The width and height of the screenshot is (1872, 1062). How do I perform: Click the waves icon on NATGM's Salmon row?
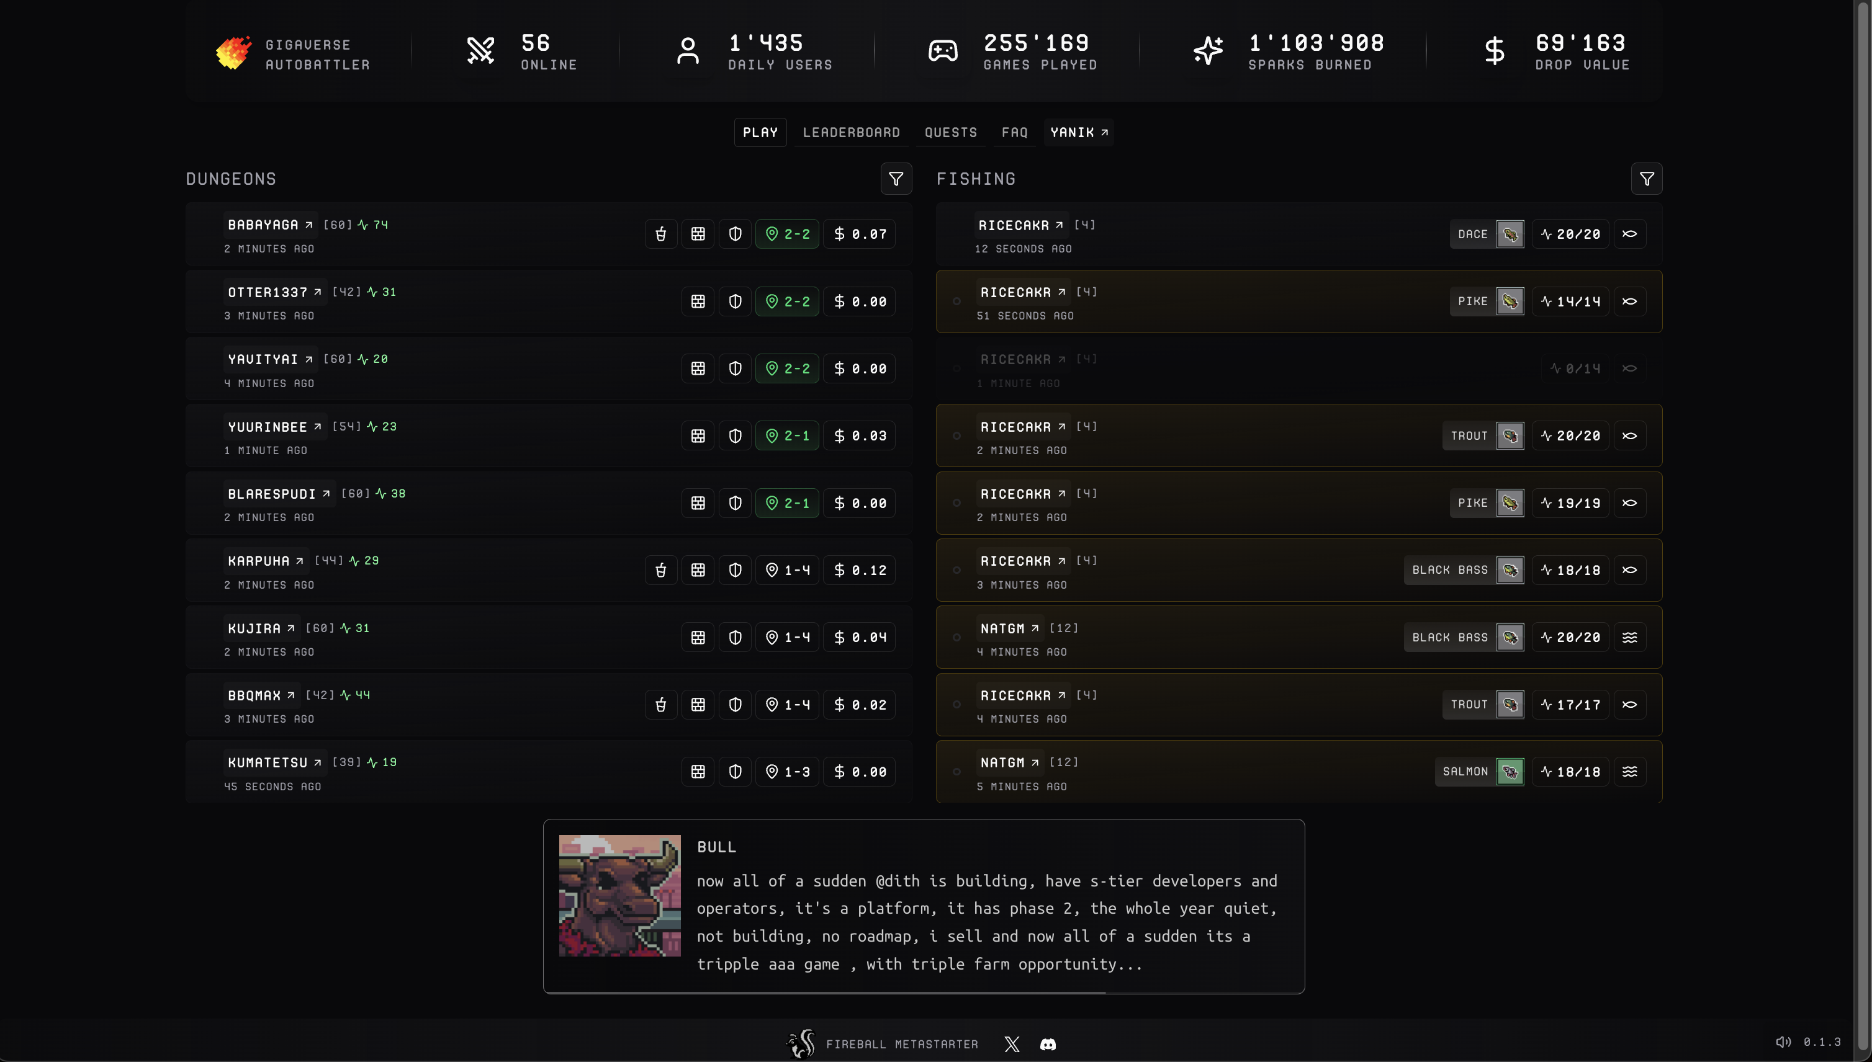tap(1629, 772)
